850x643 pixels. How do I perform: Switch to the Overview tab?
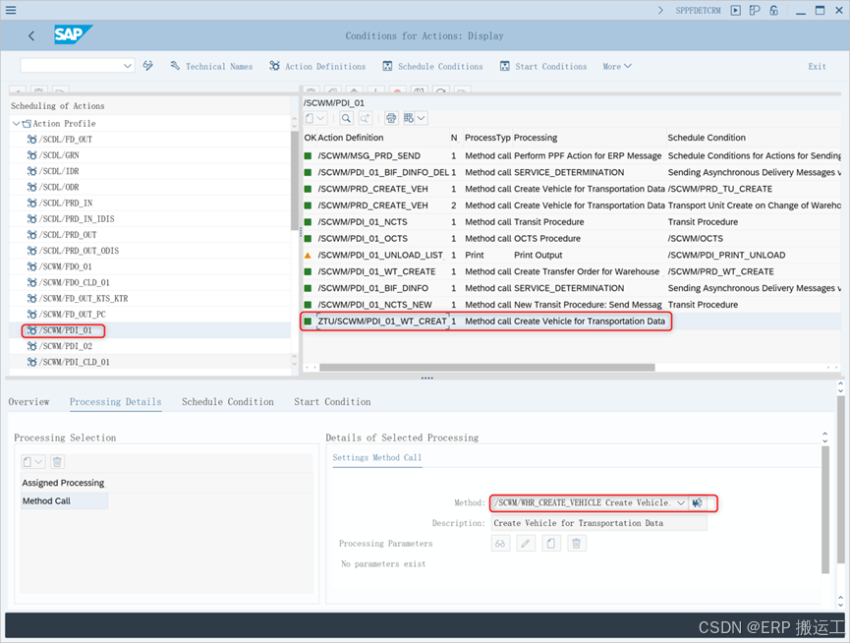pyautogui.click(x=29, y=401)
